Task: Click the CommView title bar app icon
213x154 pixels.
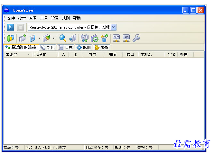Action: click(6, 10)
